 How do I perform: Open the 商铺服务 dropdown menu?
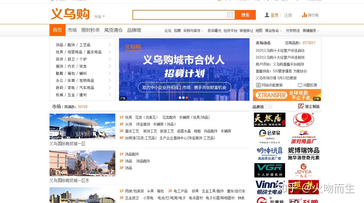pos(311,31)
